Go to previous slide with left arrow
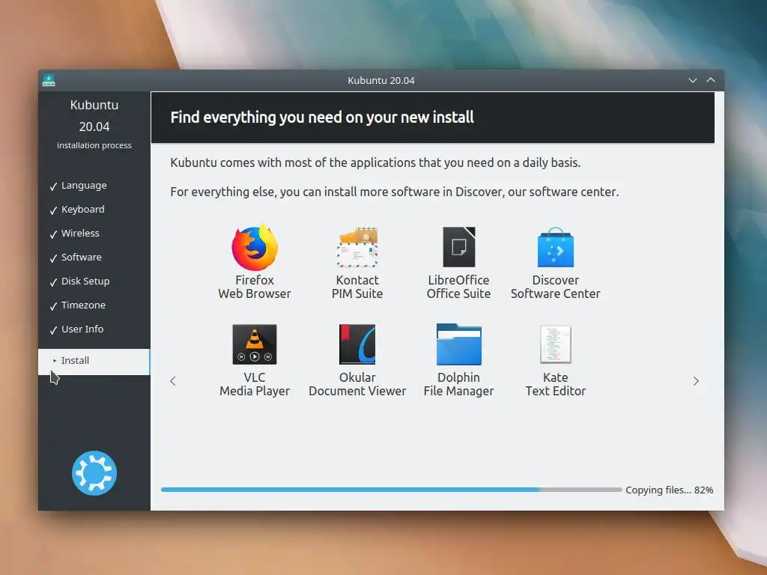Image resolution: width=767 pixels, height=575 pixels. (173, 381)
